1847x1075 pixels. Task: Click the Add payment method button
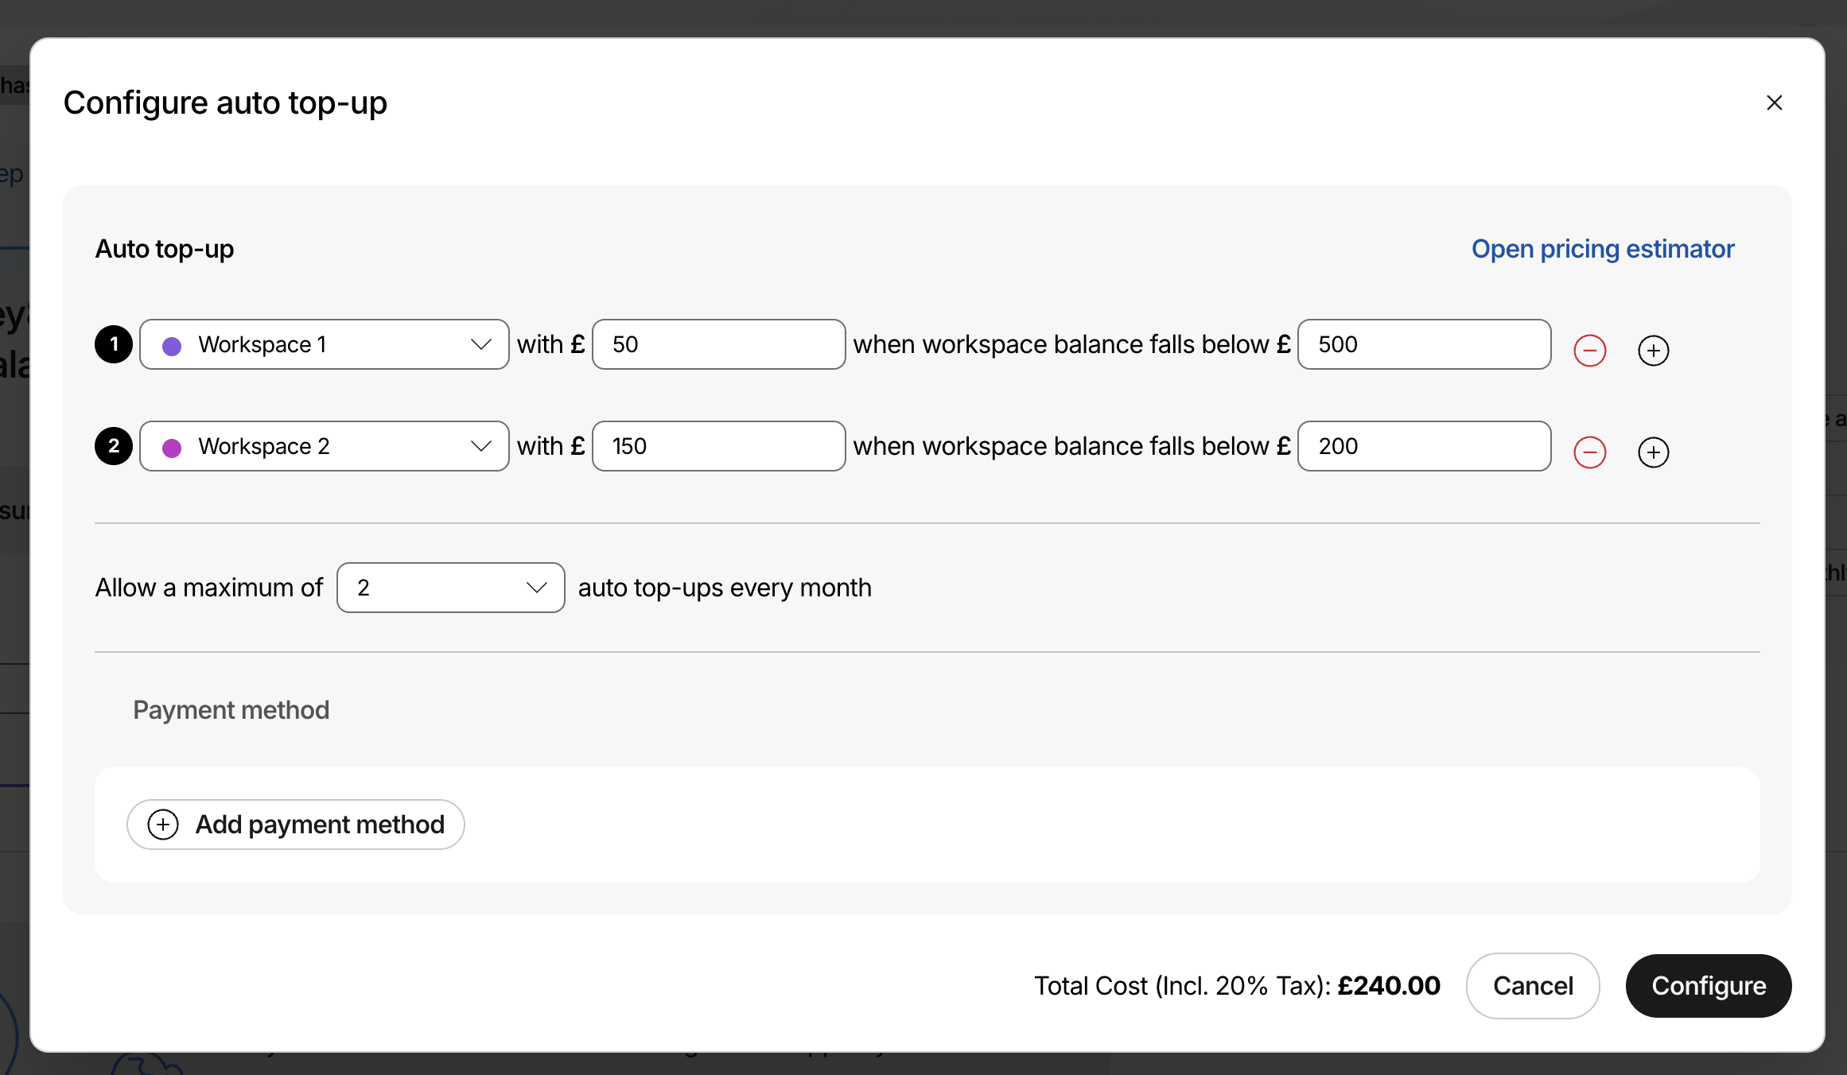click(x=296, y=825)
